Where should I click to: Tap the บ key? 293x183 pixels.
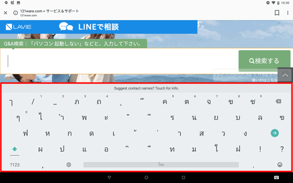click(238, 118)
